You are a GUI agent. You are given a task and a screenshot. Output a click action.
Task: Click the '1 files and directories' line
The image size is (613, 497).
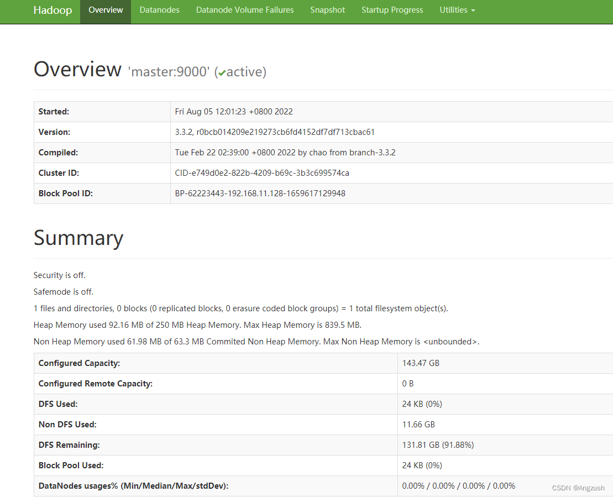coord(241,308)
